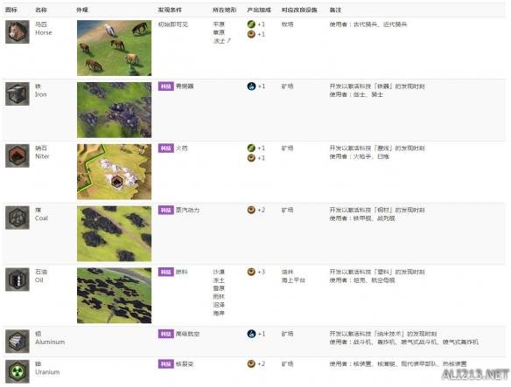This screenshot has height=387, width=511.
Task: Open the Iron deposit appearance image
Action: point(114,110)
